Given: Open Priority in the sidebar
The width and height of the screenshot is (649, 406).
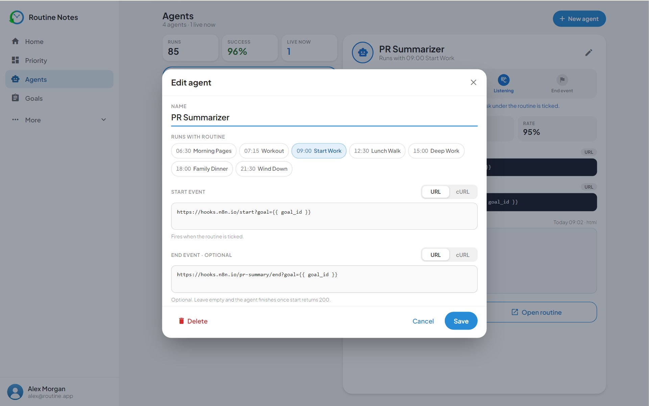Looking at the screenshot, I should pyautogui.click(x=59, y=60).
